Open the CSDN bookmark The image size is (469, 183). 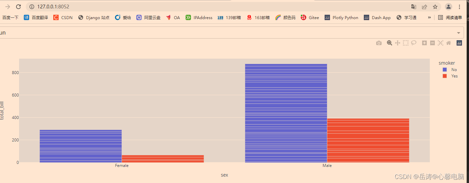click(63, 17)
